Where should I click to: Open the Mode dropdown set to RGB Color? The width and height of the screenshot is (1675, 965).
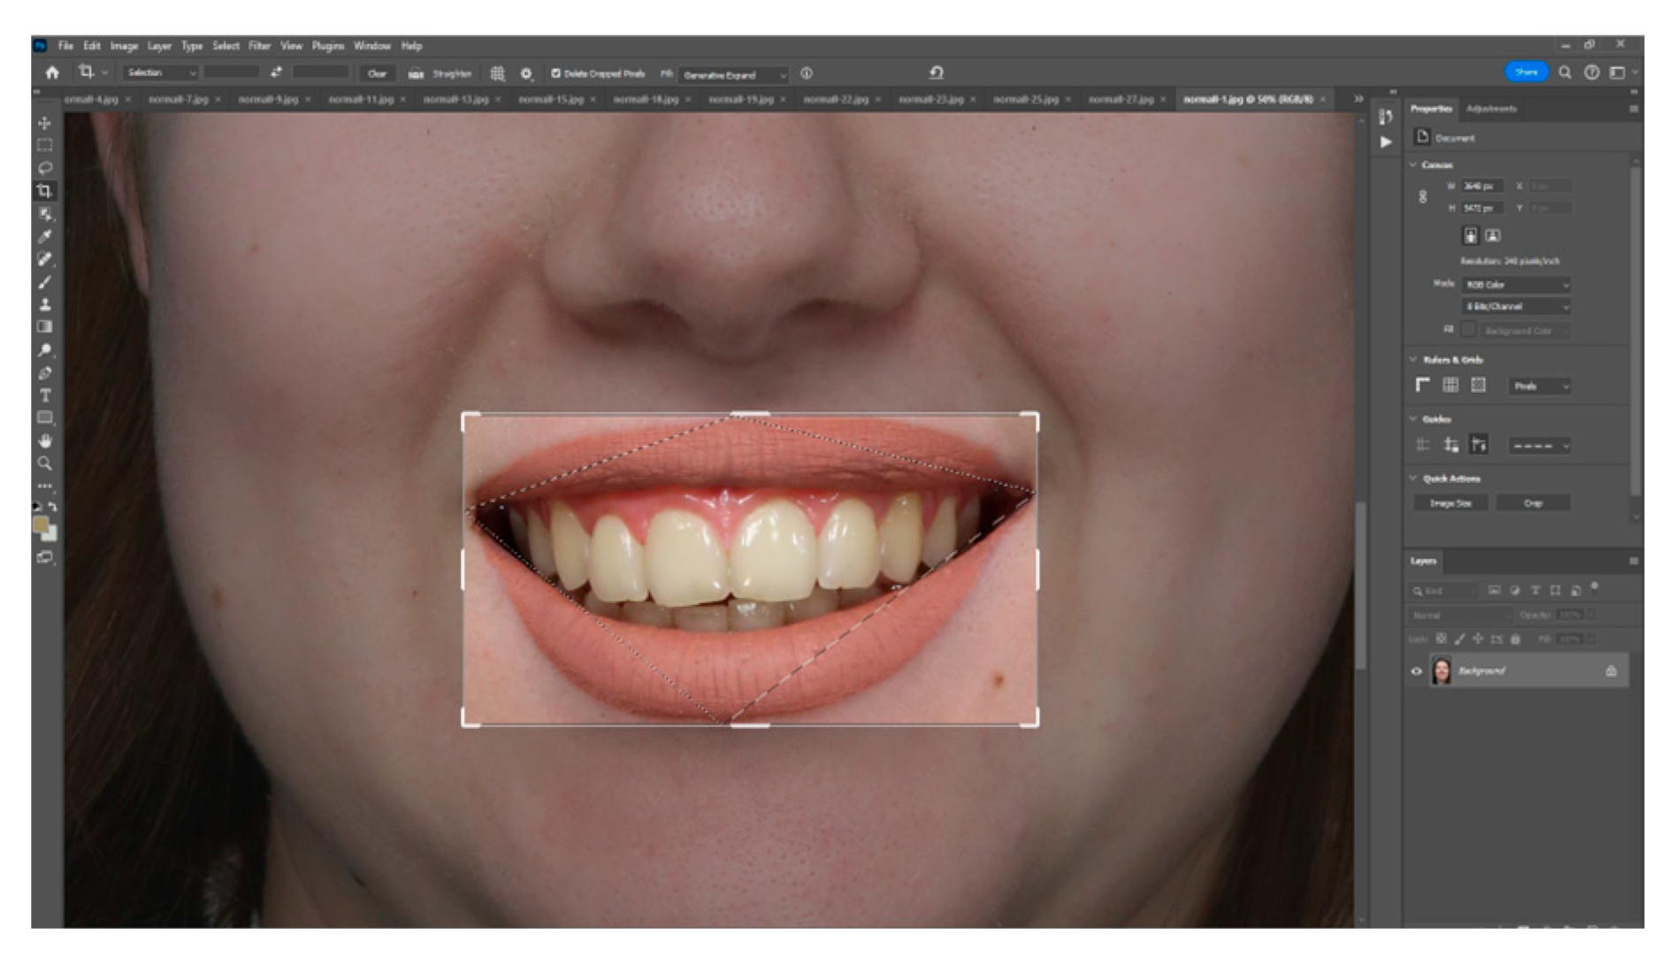[x=1515, y=286]
